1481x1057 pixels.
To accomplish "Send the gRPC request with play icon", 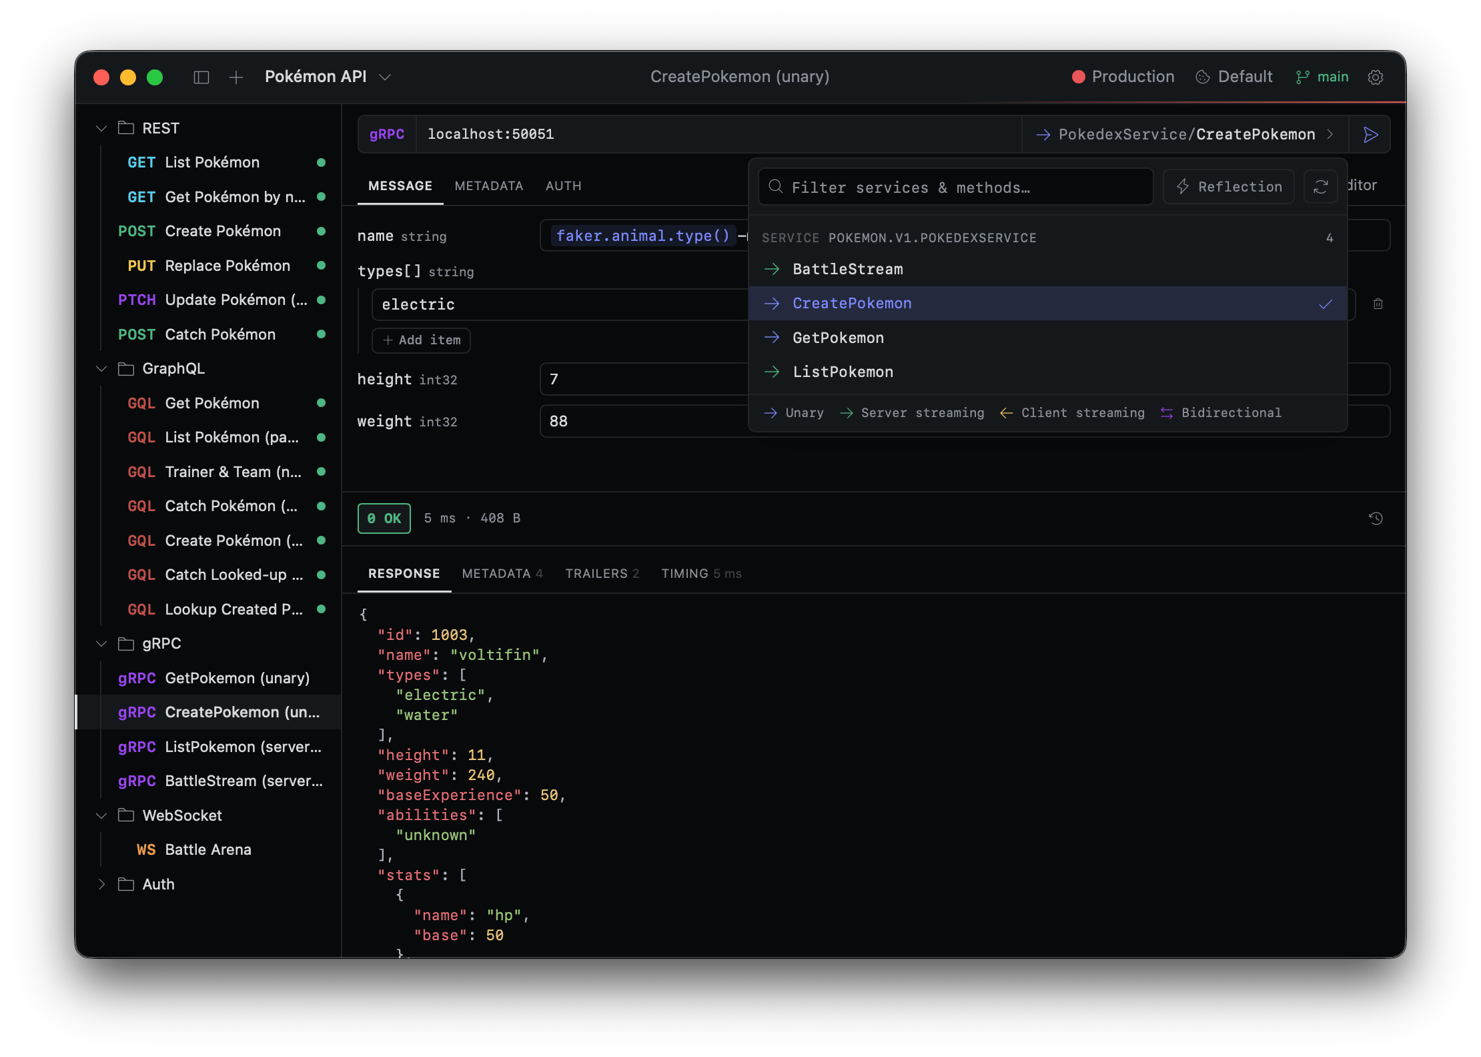I will pyautogui.click(x=1370, y=135).
